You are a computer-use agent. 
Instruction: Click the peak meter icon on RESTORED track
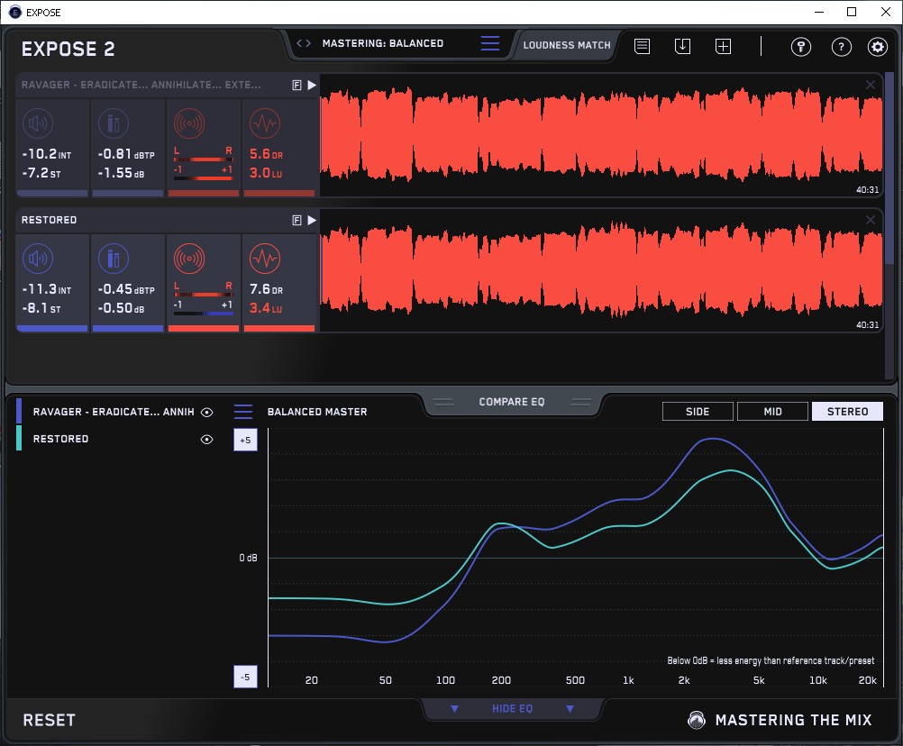pos(114,259)
